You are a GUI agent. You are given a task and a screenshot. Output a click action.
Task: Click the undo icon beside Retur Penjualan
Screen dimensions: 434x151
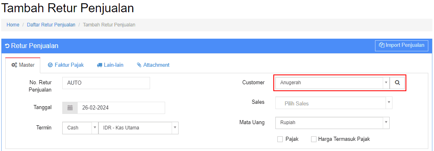click(x=7, y=46)
